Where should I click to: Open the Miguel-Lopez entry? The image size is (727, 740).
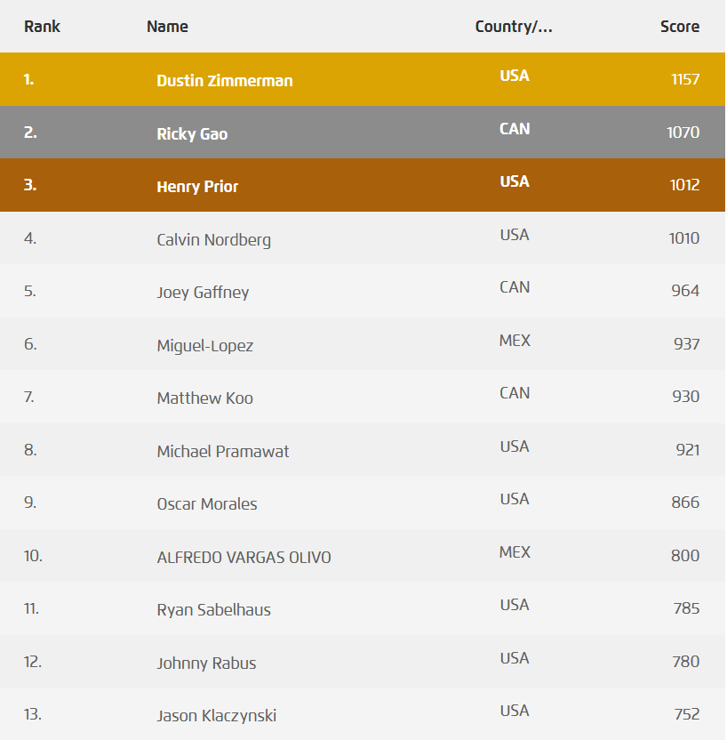204,345
